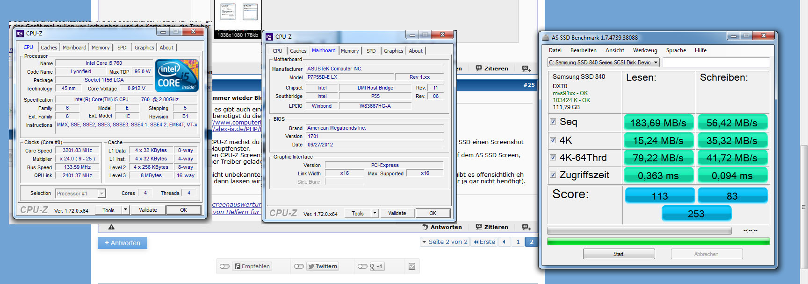The image size is (808, 284).
Task: Open the Hilfe menu in AS SSD
Action: [700, 50]
